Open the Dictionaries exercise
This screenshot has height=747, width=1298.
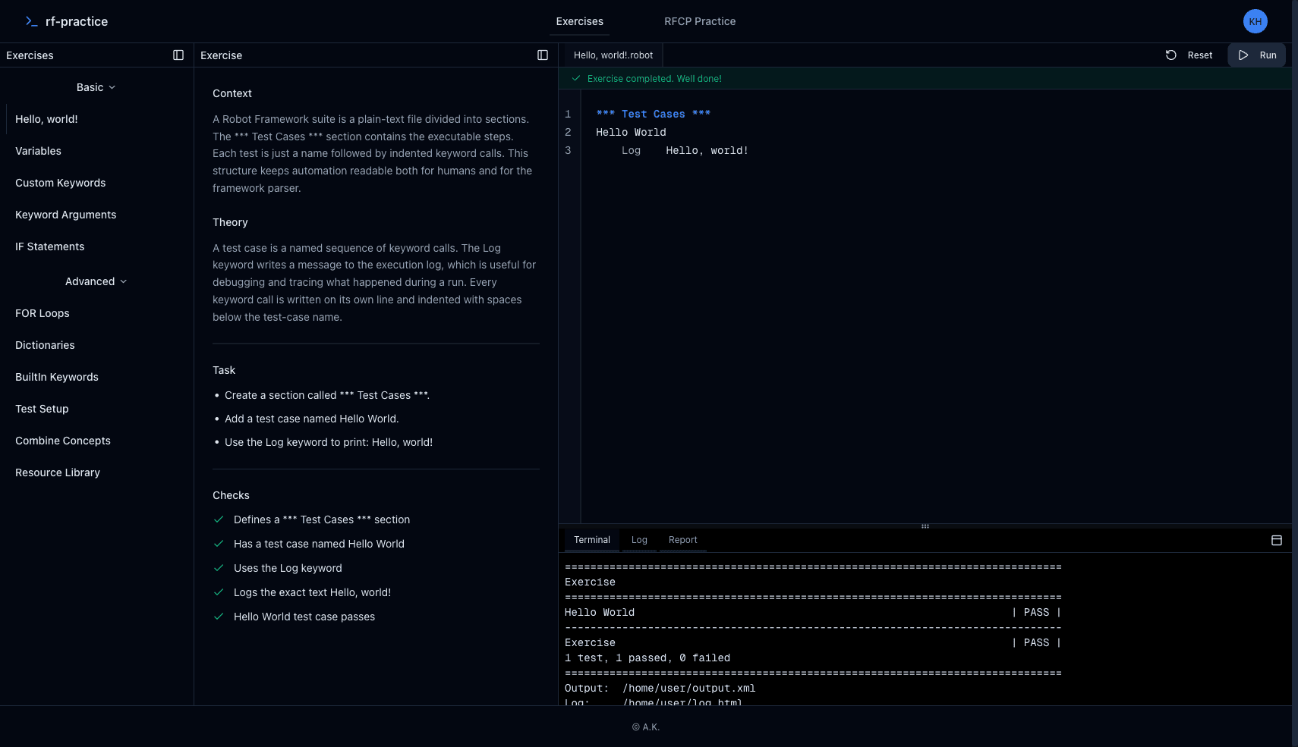97,345
